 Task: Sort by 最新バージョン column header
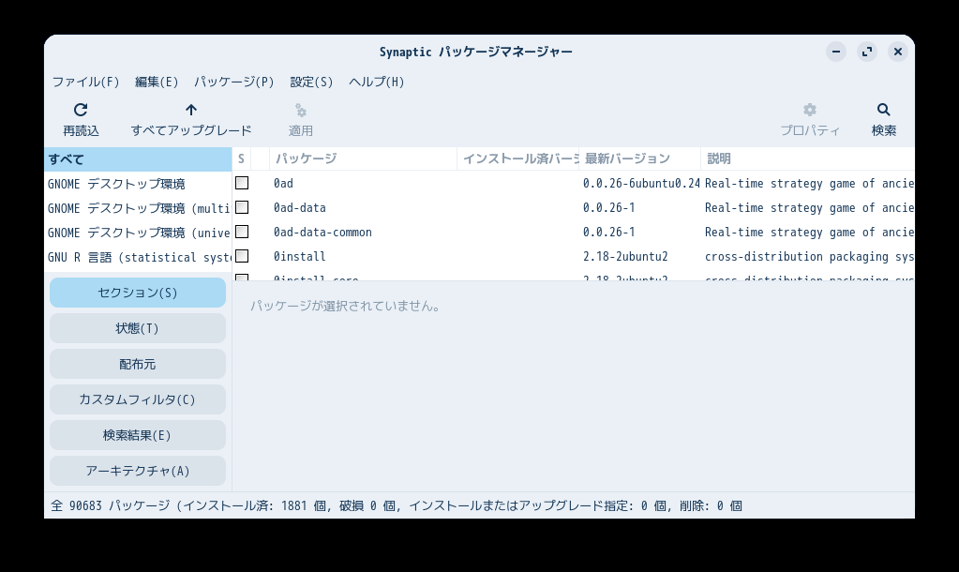(x=639, y=158)
